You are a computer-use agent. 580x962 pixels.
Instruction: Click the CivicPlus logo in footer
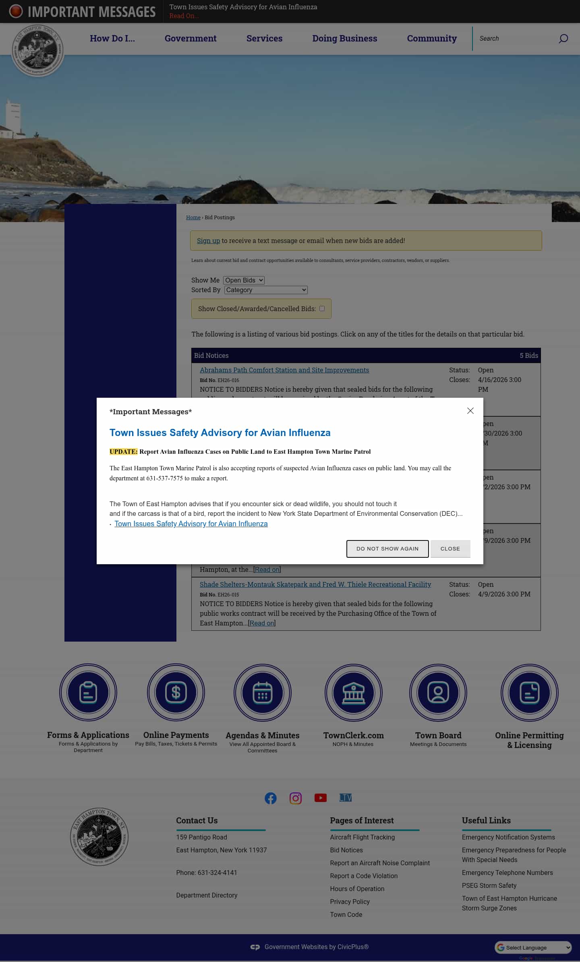(255, 947)
